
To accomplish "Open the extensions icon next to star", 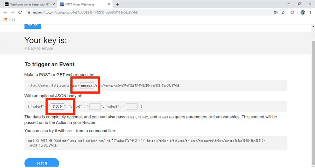I will [x=292, y=13].
